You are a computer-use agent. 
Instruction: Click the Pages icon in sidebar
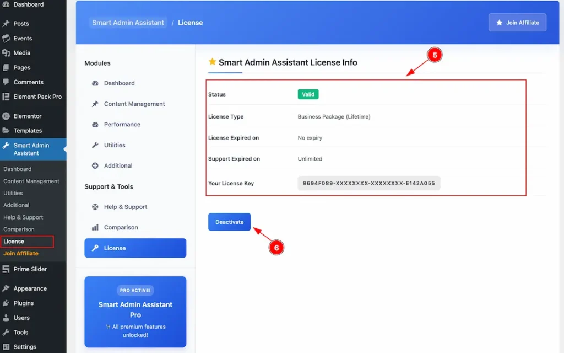[x=6, y=67]
